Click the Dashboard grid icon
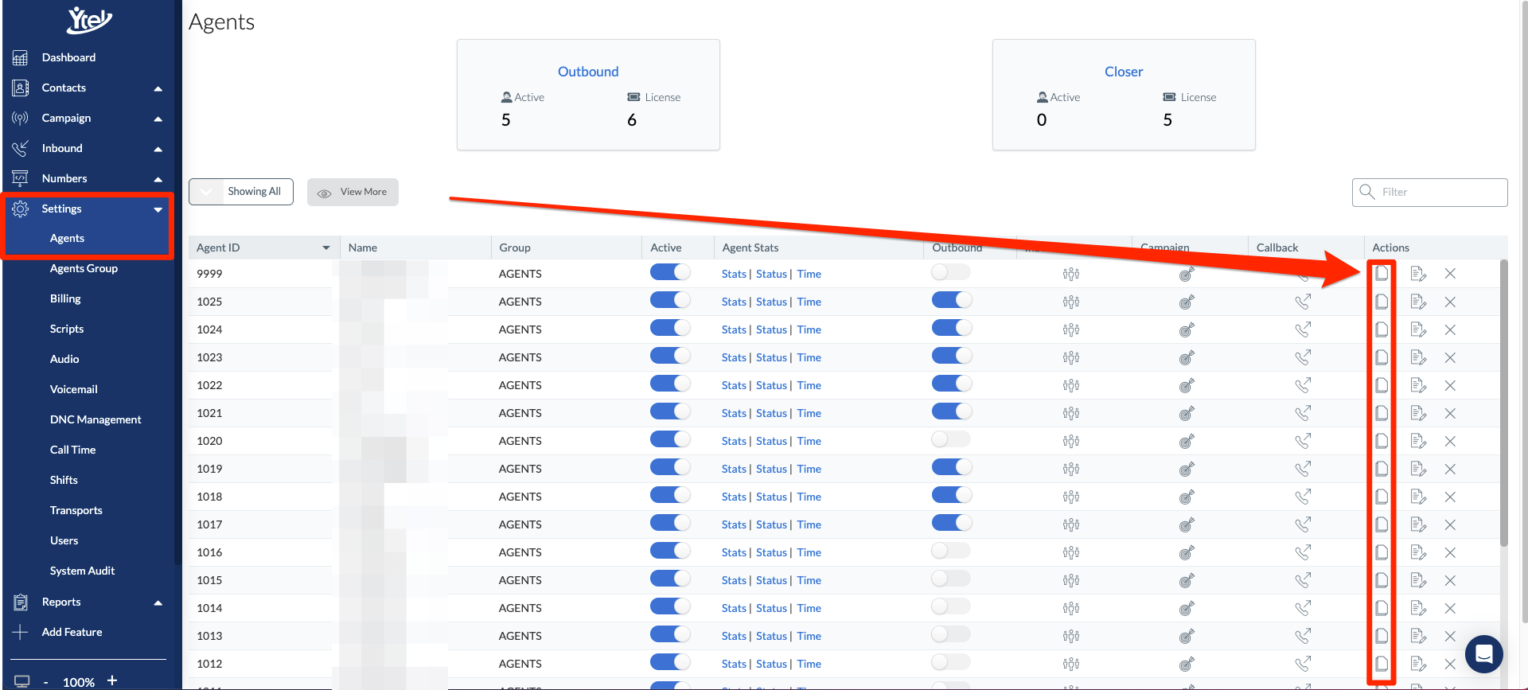1528x690 pixels. (x=21, y=58)
